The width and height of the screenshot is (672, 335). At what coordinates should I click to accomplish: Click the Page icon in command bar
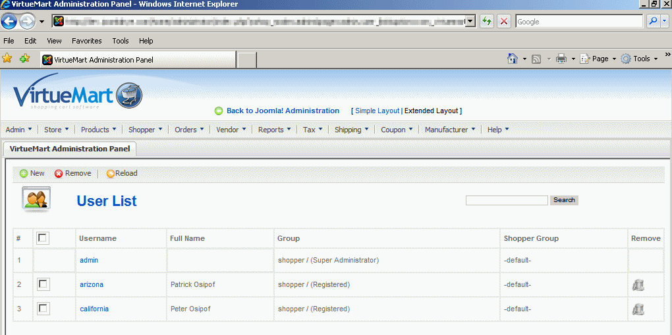click(585, 59)
